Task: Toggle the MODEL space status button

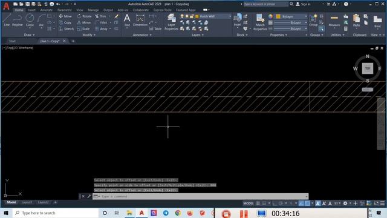Action: point(249,203)
